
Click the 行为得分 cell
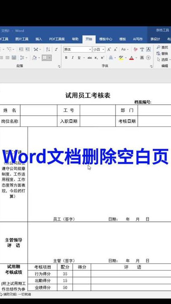click(42, 274)
